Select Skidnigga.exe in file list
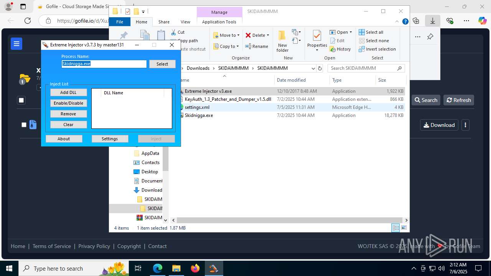The width and height of the screenshot is (491, 276). [292, 115]
